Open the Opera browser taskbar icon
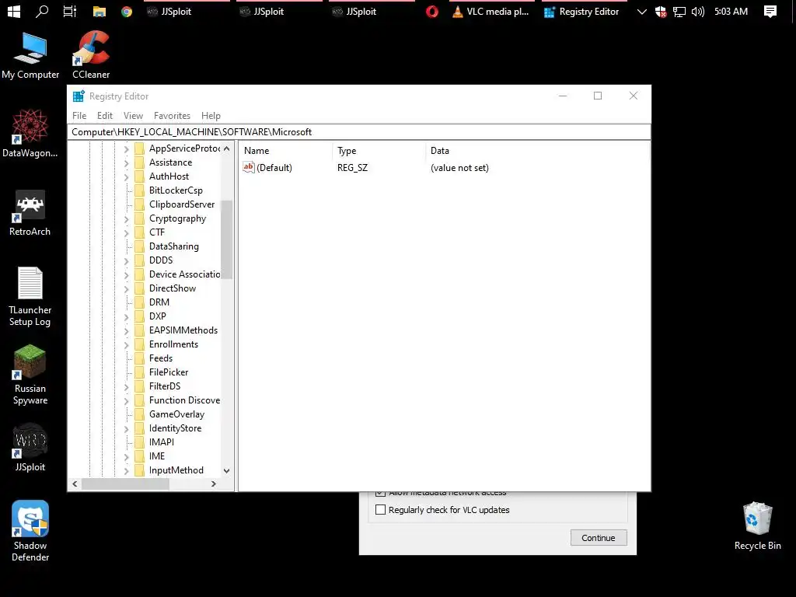Viewport: 796px width, 597px height. [432, 12]
